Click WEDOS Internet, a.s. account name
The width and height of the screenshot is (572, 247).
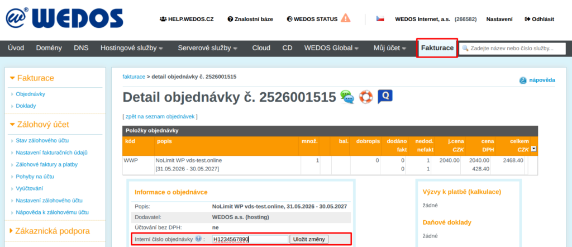[423, 19]
